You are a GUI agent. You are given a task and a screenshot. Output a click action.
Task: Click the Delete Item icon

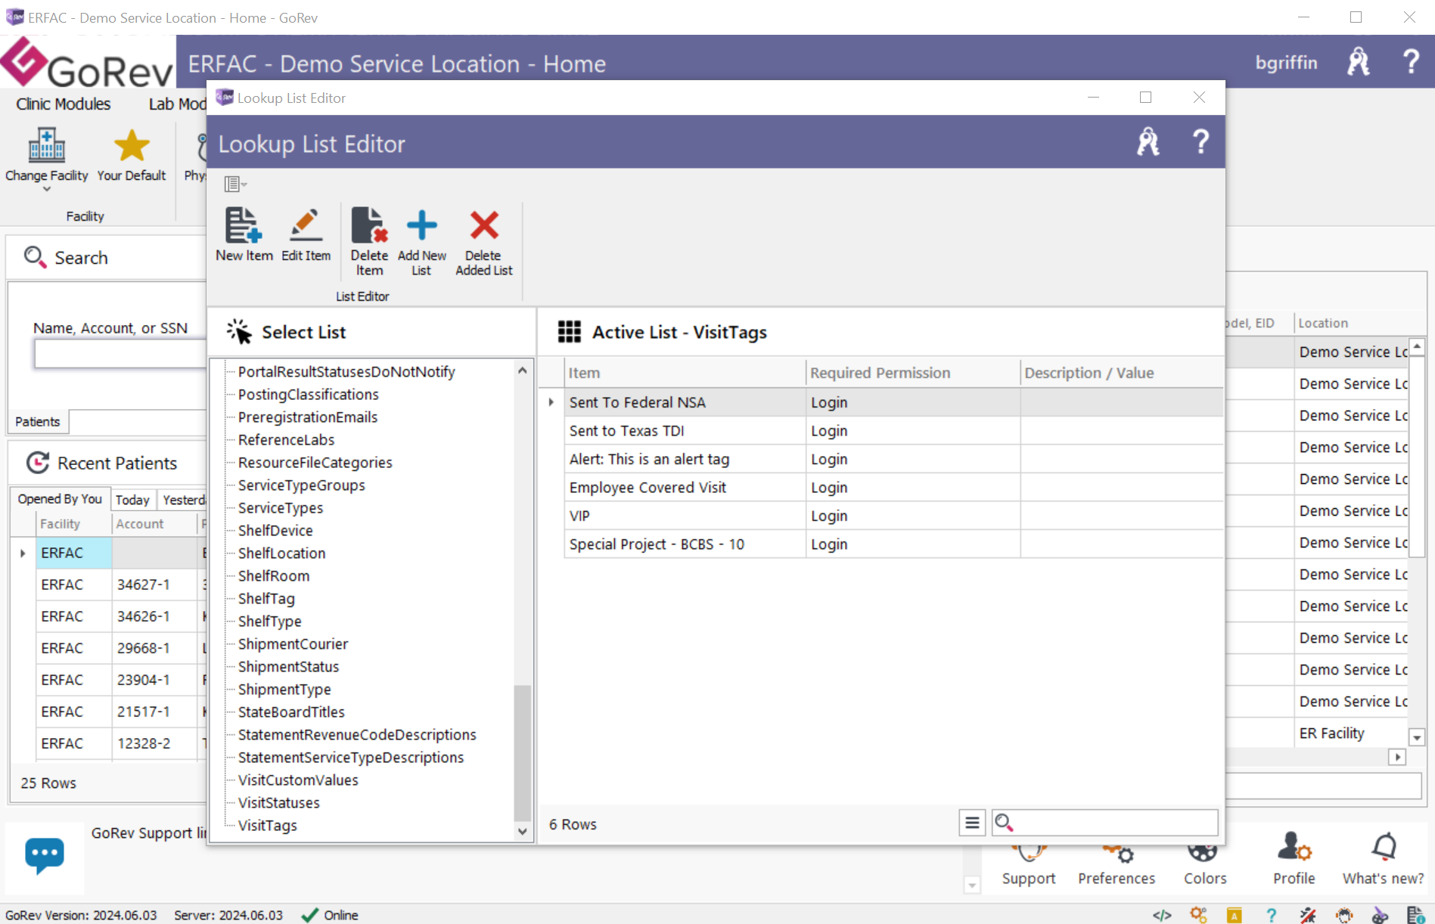(x=369, y=225)
